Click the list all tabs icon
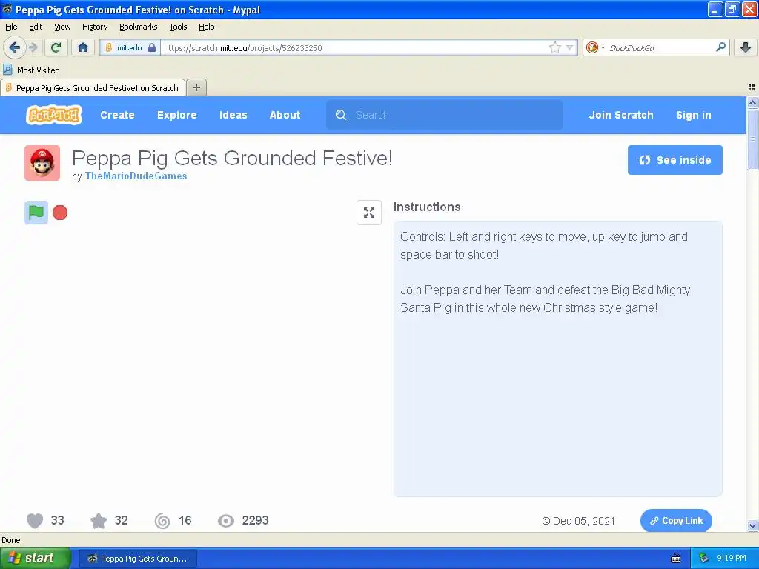759x569 pixels. [x=752, y=87]
